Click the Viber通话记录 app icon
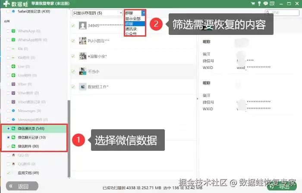This screenshot has width=302, height=193. pos(13,102)
